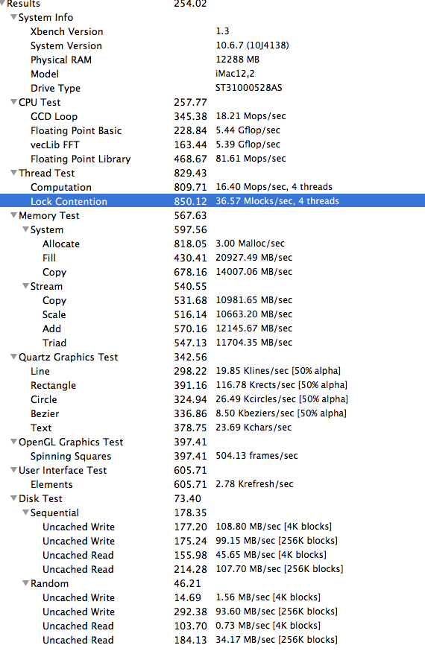Click the ST31000528AS drive value
This screenshot has width=425, height=654.
tap(249, 88)
